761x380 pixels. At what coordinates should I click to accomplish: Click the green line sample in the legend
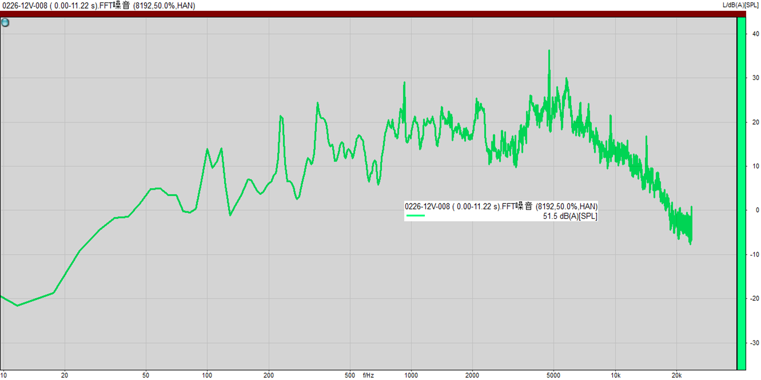(416, 216)
